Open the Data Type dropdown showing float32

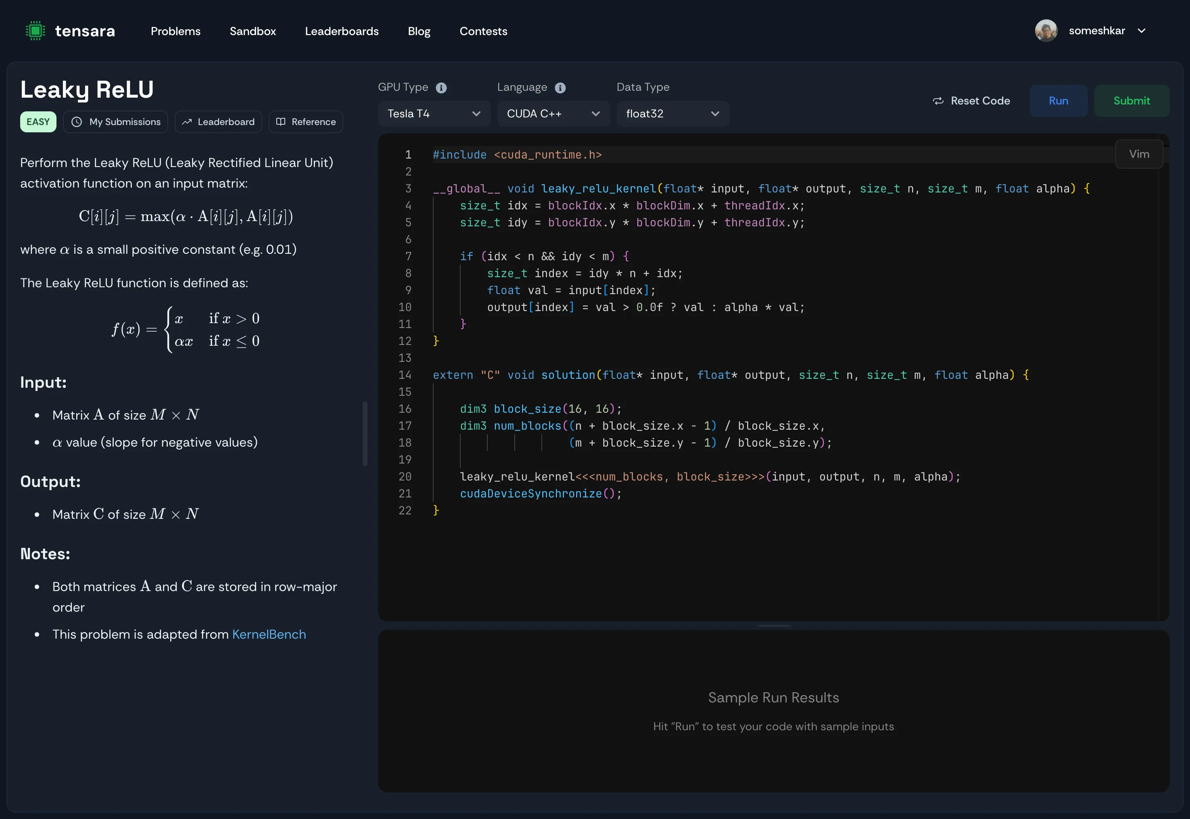[x=672, y=113]
